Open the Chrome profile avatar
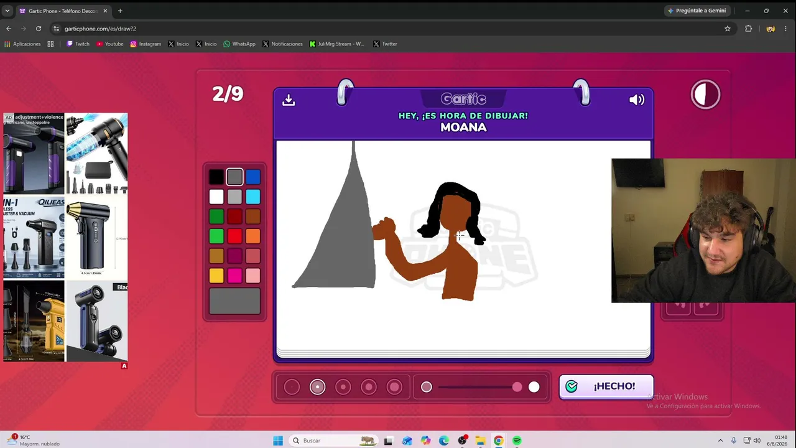The image size is (796, 448). pyautogui.click(x=771, y=29)
